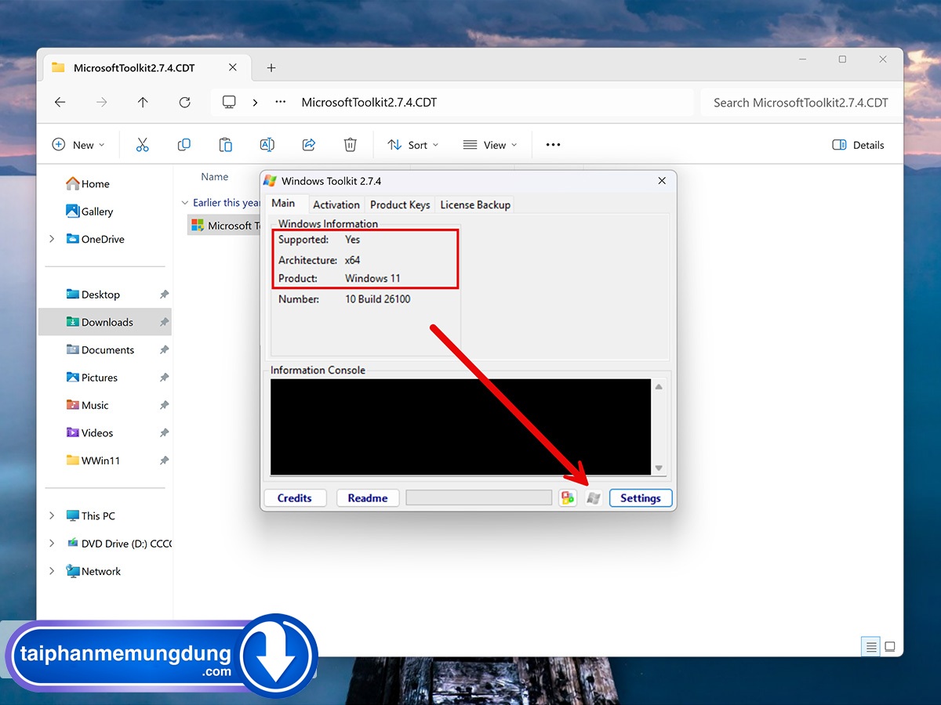Select Network in the navigation pane

93,571
